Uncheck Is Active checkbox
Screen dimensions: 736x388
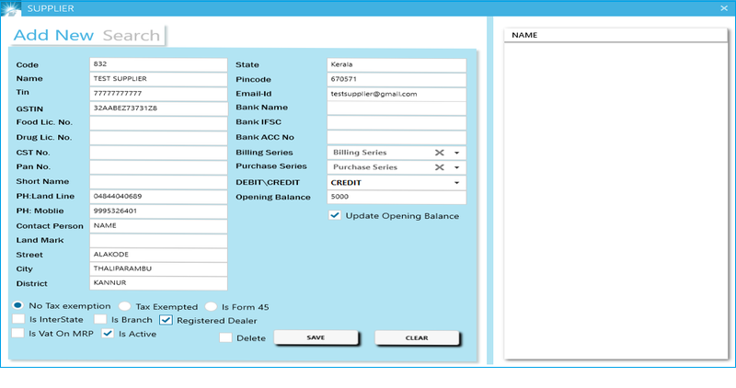tap(108, 334)
